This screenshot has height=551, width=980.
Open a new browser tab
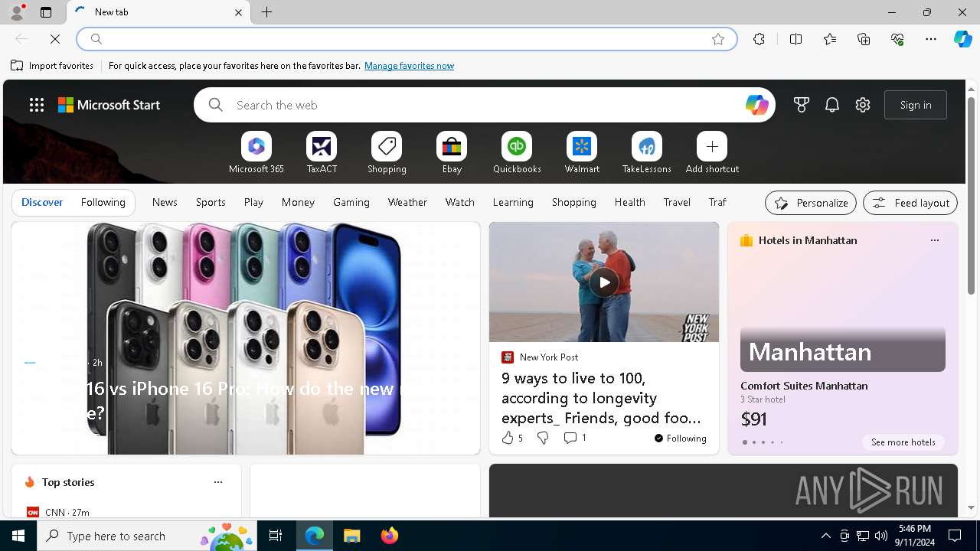click(x=267, y=12)
